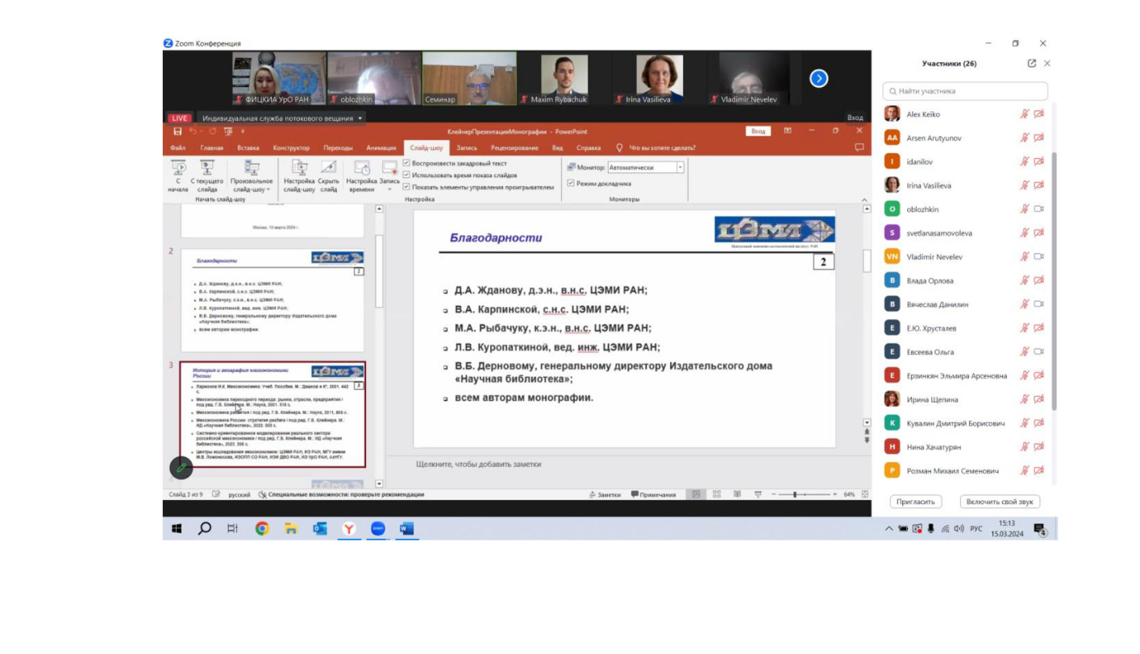This screenshot has height=654, width=1140.
Task: Toggle microphone icon for Нина Хачатурян
Action: click(x=1024, y=446)
